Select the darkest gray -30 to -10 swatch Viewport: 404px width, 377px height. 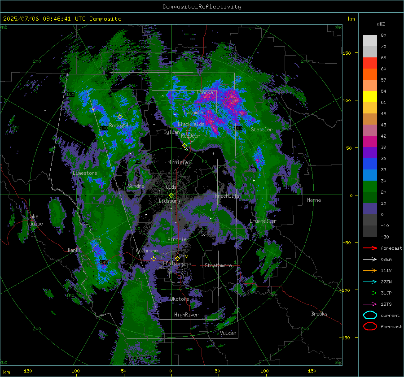point(370,231)
